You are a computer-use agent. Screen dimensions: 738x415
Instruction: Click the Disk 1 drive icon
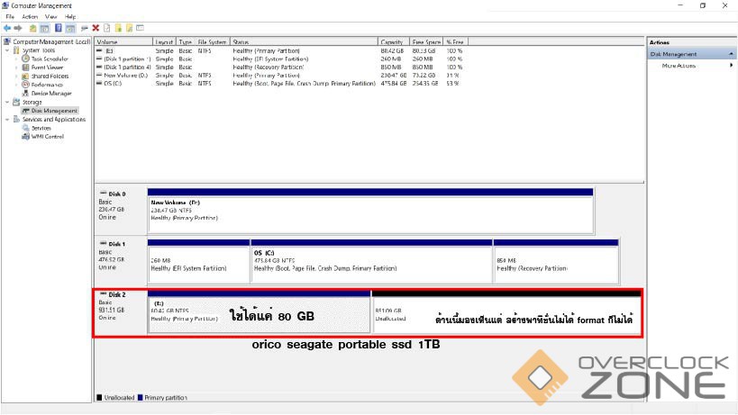tap(103, 243)
